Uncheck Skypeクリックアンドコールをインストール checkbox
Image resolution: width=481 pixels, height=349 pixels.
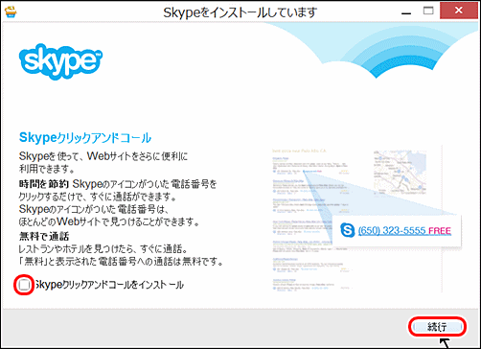coord(24,285)
